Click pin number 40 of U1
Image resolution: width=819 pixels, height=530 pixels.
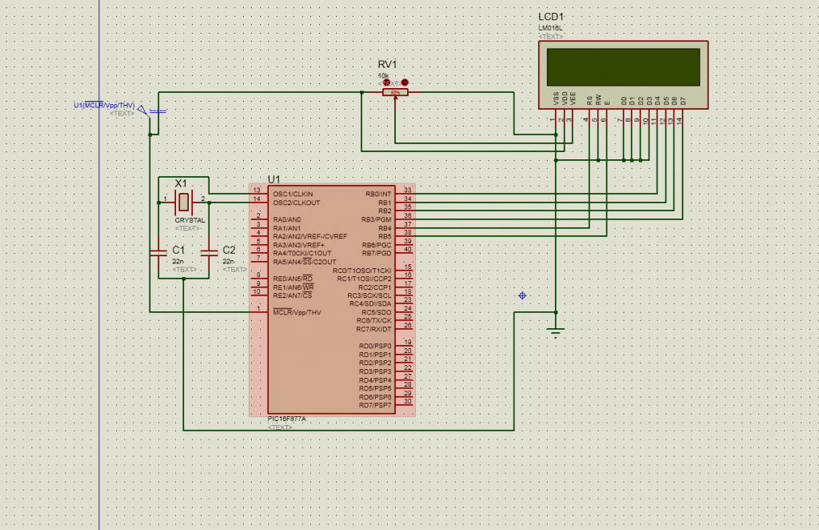tap(407, 249)
